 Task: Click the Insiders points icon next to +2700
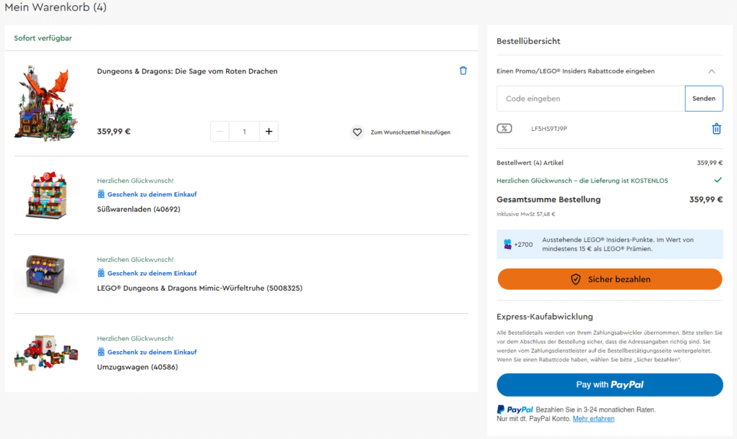click(507, 245)
